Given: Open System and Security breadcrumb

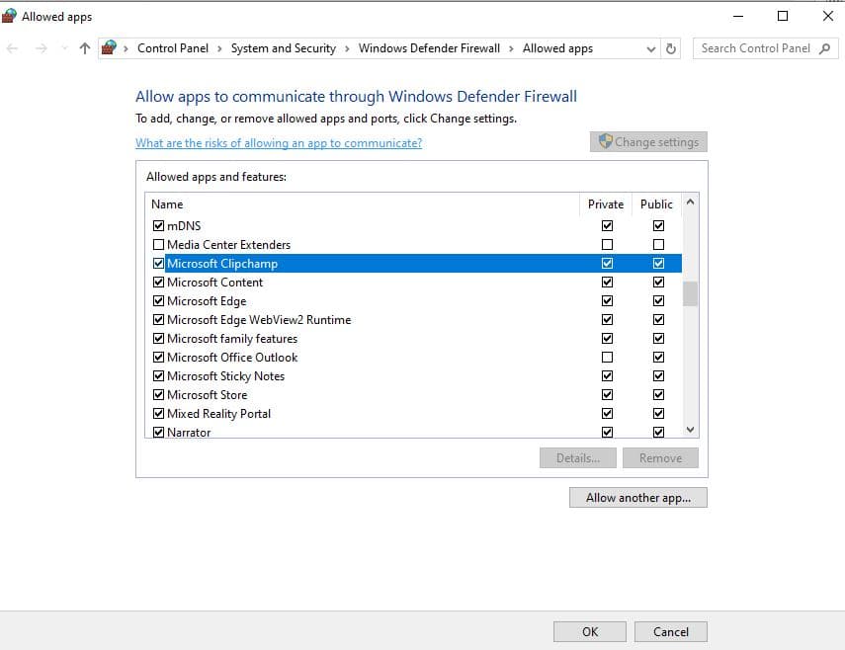Looking at the screenshot, I should 284,48.
